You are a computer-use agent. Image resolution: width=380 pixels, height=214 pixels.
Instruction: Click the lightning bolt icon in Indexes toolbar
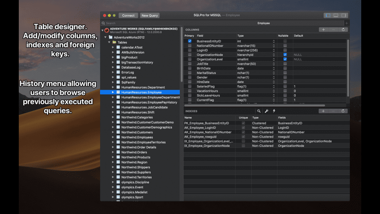point(274,111)
